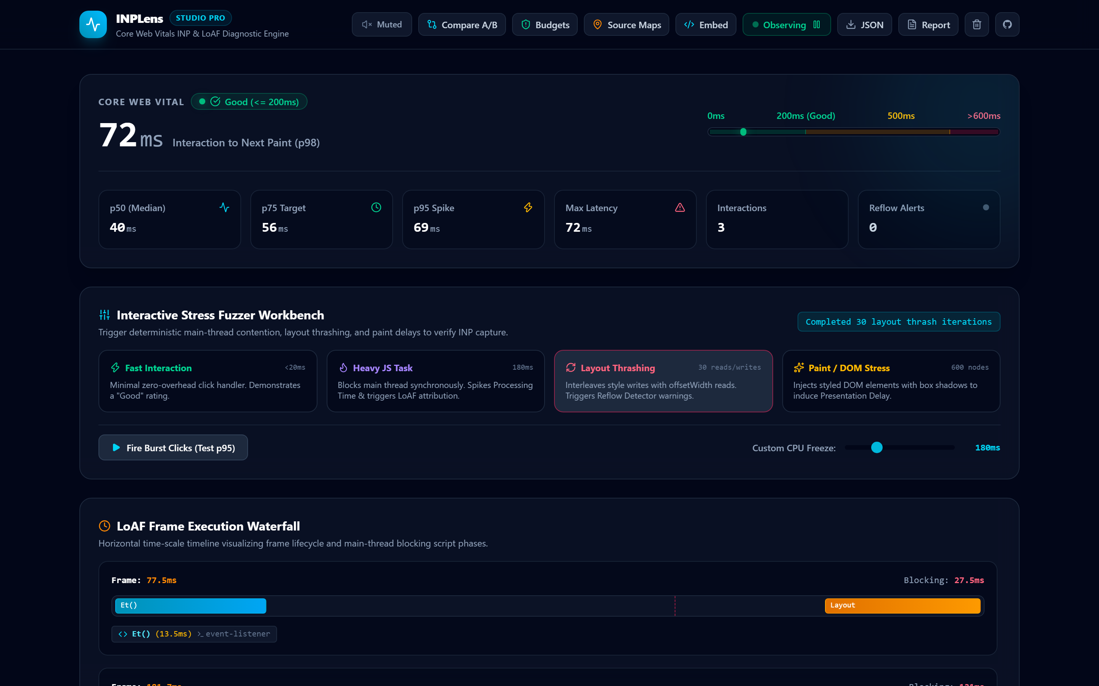
Task: Click the sparkles icon on Paint / DOM Stress
Action: 799,367
